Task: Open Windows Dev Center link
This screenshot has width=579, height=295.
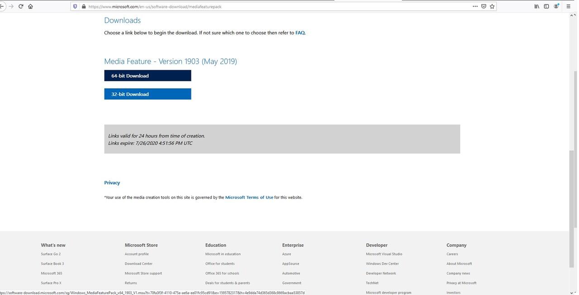Action: coord(382,264)
